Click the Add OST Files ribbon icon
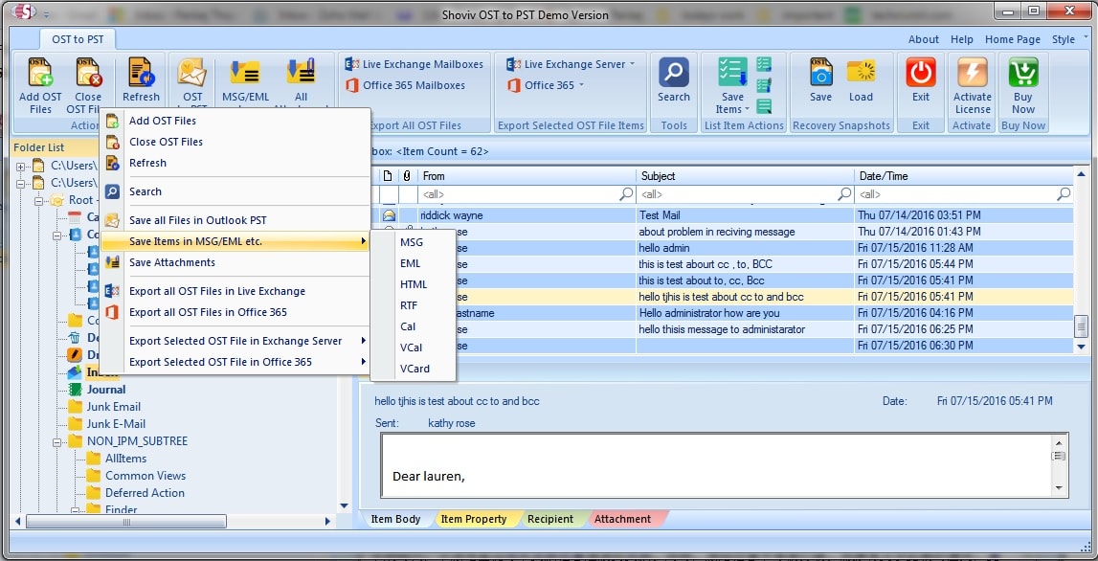The height and width of the screenshot is (561, 1098). 40,72
